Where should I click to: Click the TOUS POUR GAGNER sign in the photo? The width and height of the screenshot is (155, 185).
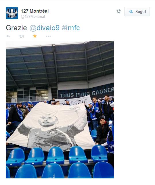pyautogui.click(x=87, y=93)
